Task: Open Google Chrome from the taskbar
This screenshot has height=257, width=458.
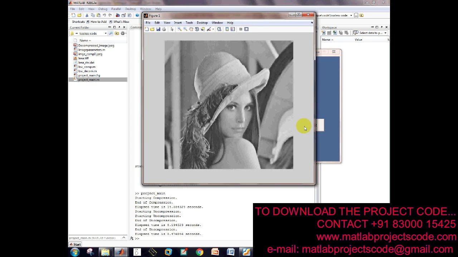Action: [200, 252]
